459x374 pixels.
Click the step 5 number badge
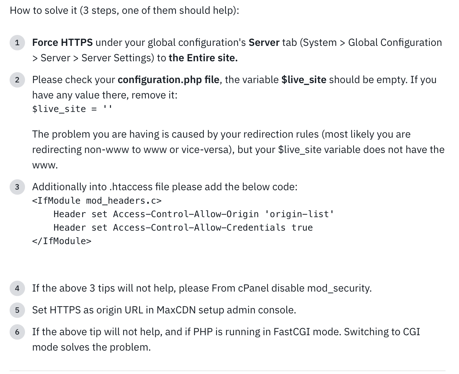point(17,310)
